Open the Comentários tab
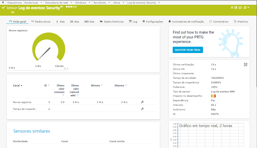This screenshot has height=148, width=257. (x=219, y=21)
